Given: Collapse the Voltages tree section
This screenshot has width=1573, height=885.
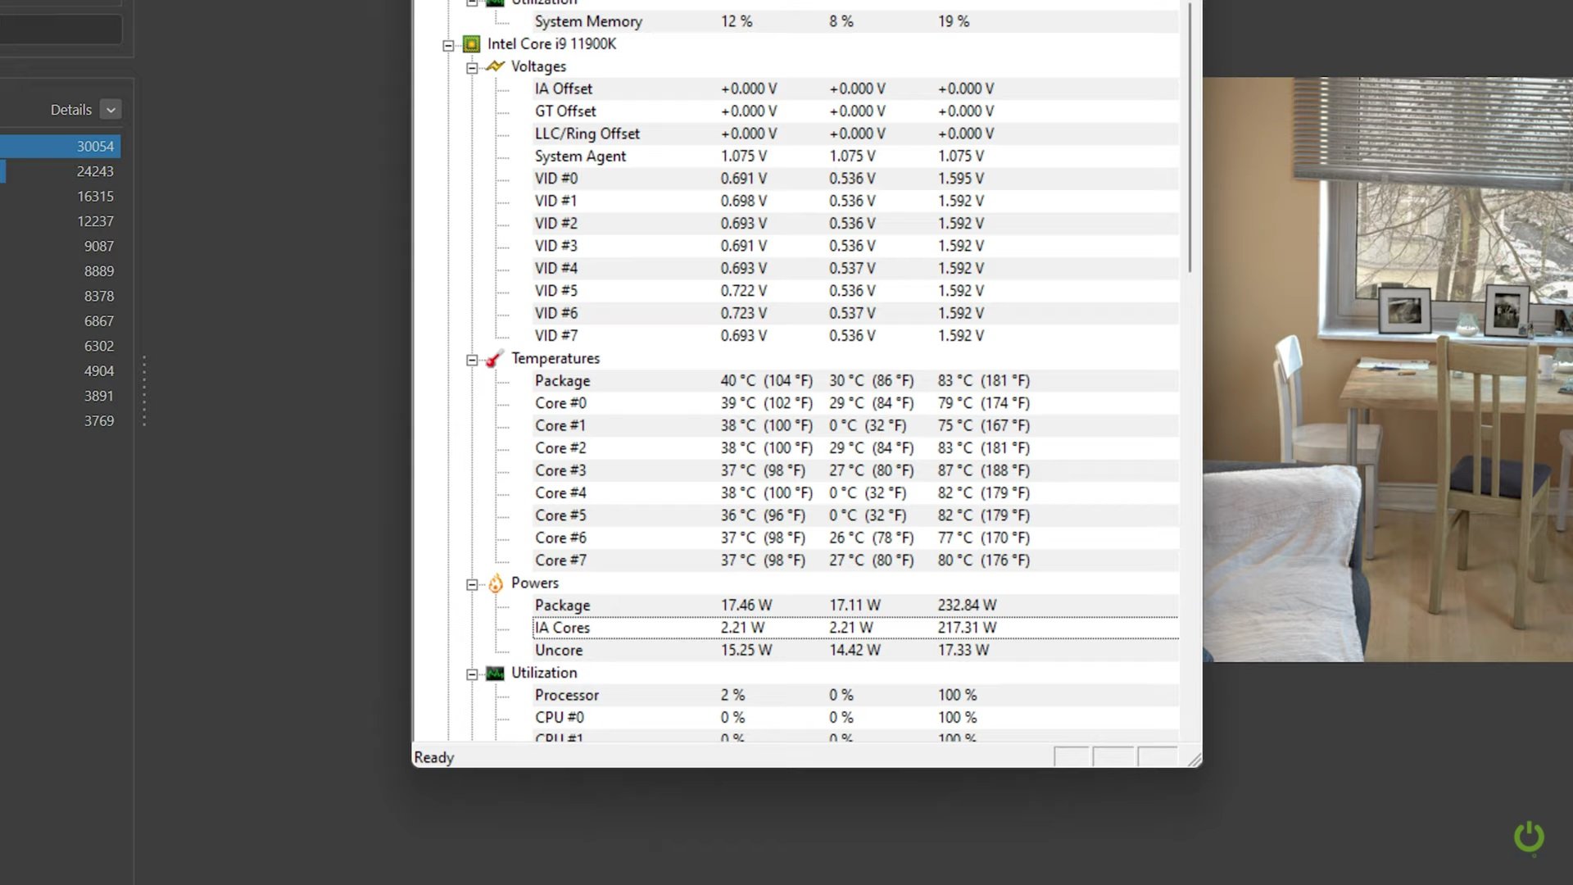Looking at the screenshot, I should 472,68.
